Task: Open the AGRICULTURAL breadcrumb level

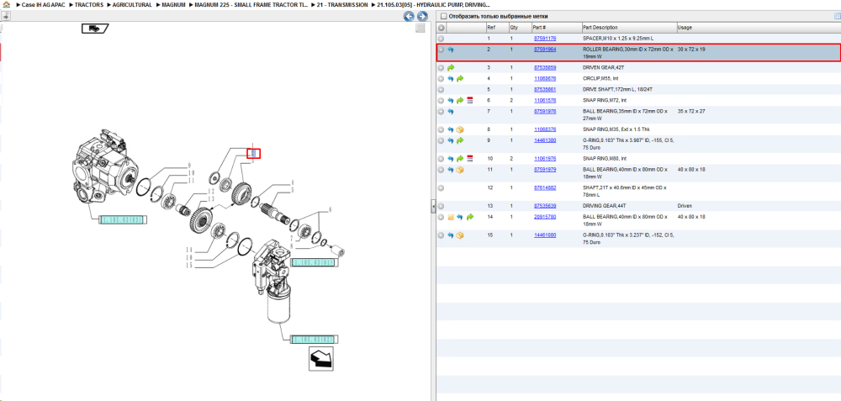Action: [x=132, y=4]
